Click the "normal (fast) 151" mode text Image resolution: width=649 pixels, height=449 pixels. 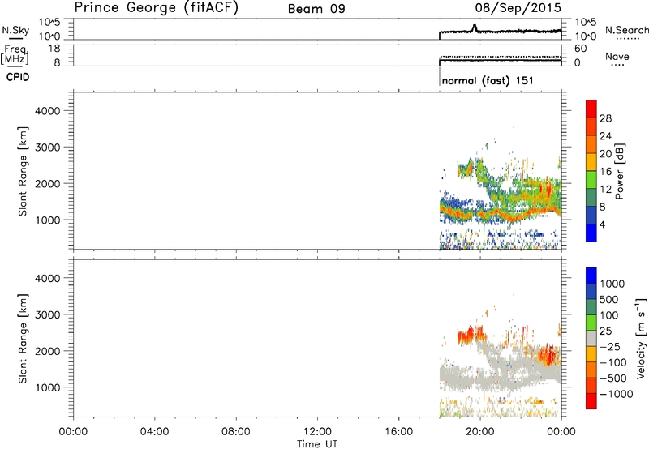(488, 80)
